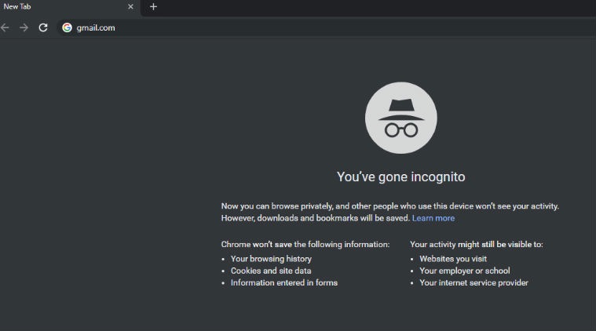Click 'Cookies and site data' list item
Image resolution: width=596 pixels, height=331 pixels.
[271, 271]
